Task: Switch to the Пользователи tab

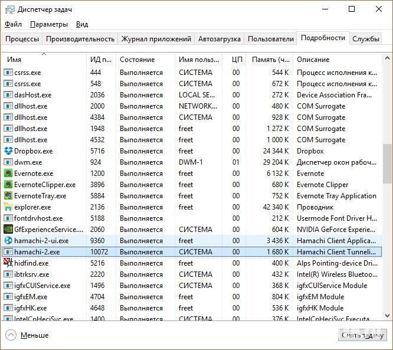Action: pyautogui.click(x=271, y=39)
